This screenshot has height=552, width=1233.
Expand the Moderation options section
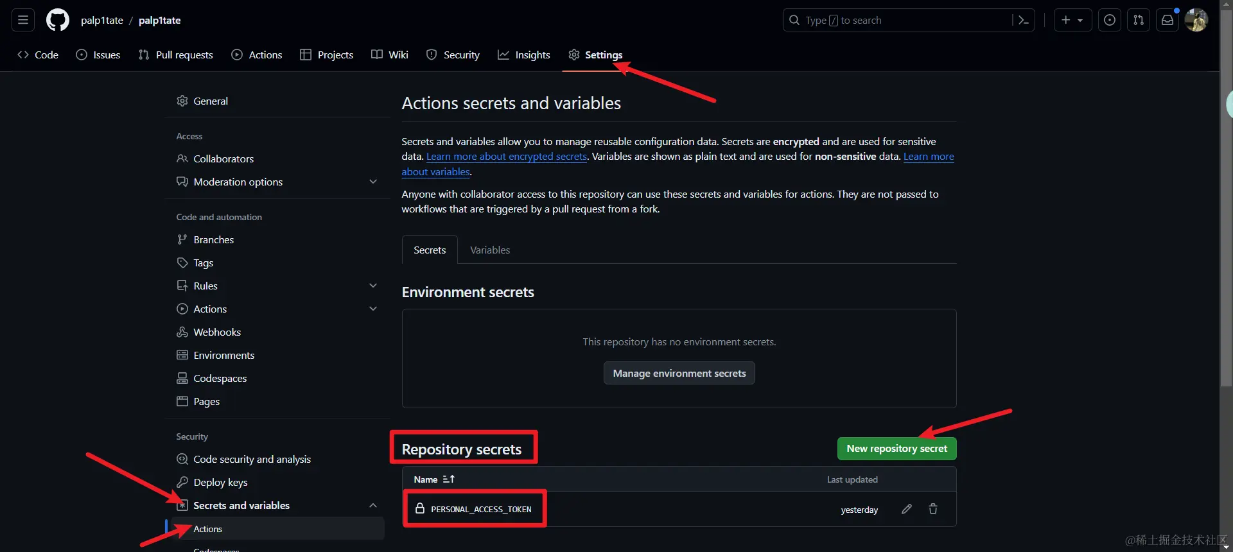click(x=373, y=182)
